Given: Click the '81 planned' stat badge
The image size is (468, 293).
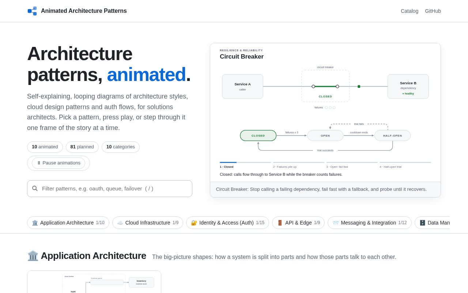Looking at the screenshot, I should (x=82, y=147).
